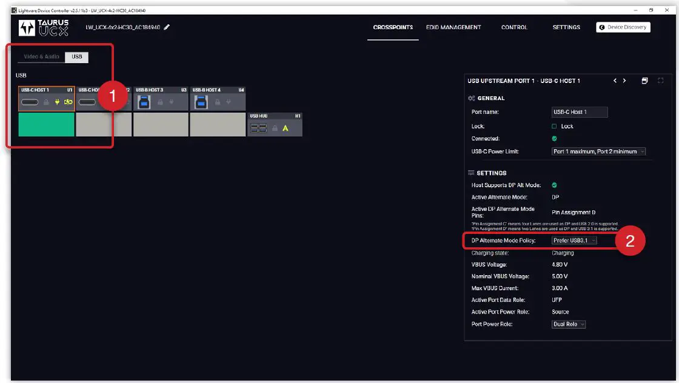Click USB Hub yellow A icon
The height and width of the screenshot is (383, 679).
click(286, 128)
